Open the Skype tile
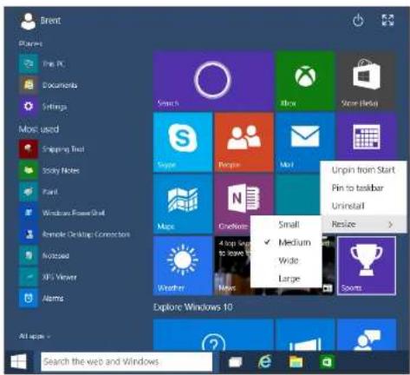 coord(183,142)
